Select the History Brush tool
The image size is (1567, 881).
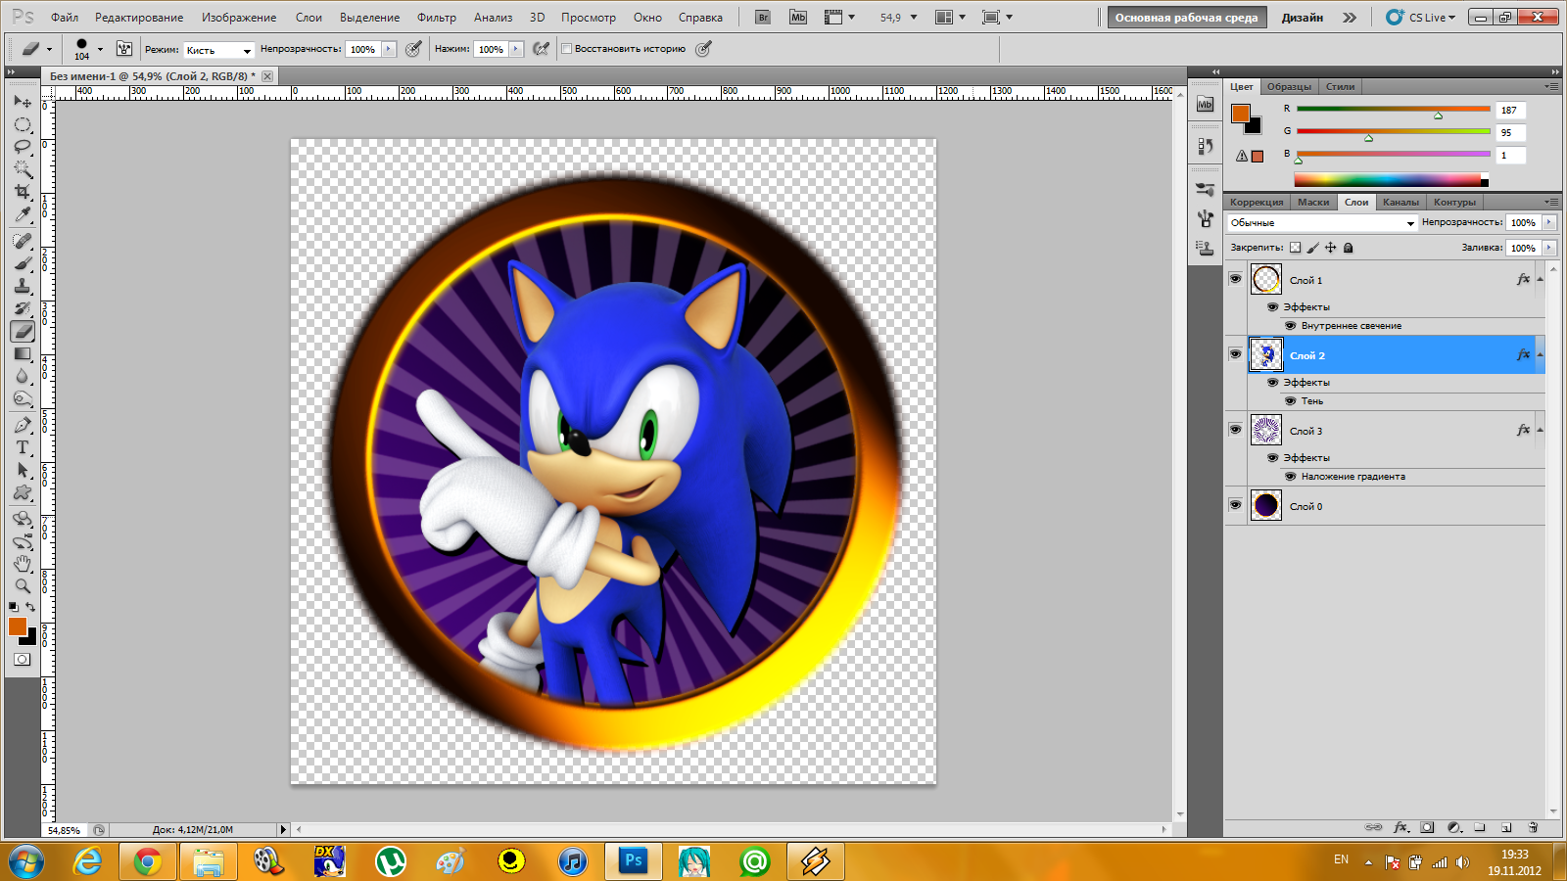point(23,308)
